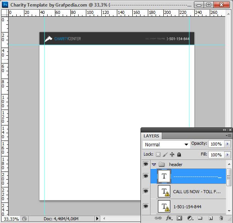This screenshot has width=233, height=223.
Task: Click the Doc: 4,46M/4,06M status text
Action: [61, 219]
